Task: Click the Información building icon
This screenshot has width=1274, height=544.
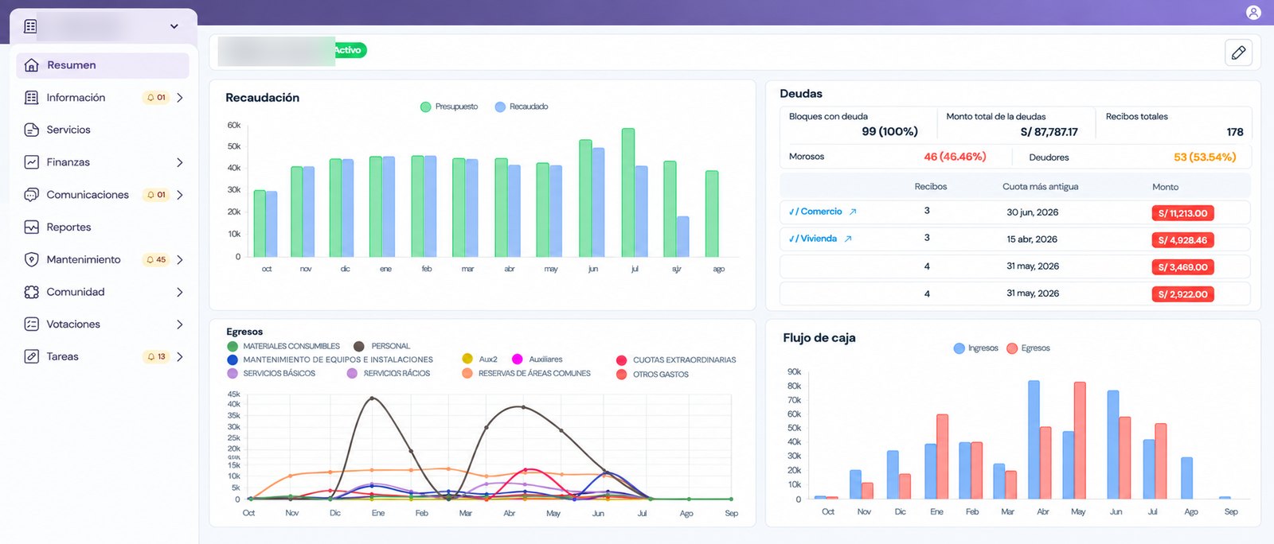Action: pos(31,98)
